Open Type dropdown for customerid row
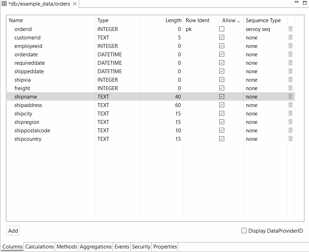309x252 pixels. point(117,38)
